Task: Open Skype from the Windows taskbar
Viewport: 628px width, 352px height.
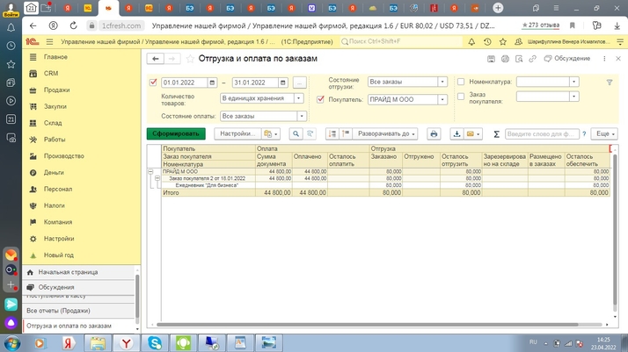Action: (x=155, y=342)
